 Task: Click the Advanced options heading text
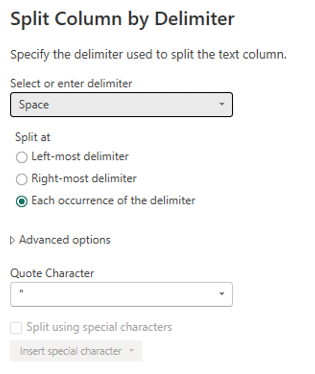click(x=65, y=240)
